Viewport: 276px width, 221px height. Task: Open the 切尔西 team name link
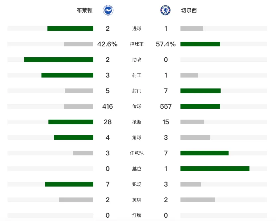coord(189,10)
